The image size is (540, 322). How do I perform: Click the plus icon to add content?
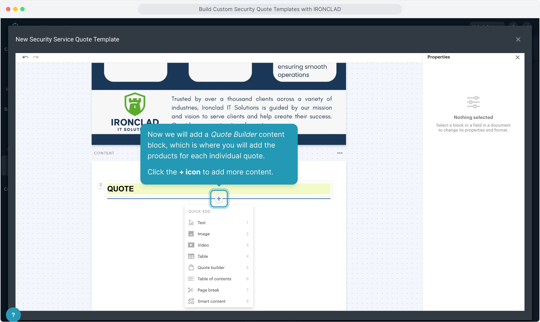pos(219,199)
